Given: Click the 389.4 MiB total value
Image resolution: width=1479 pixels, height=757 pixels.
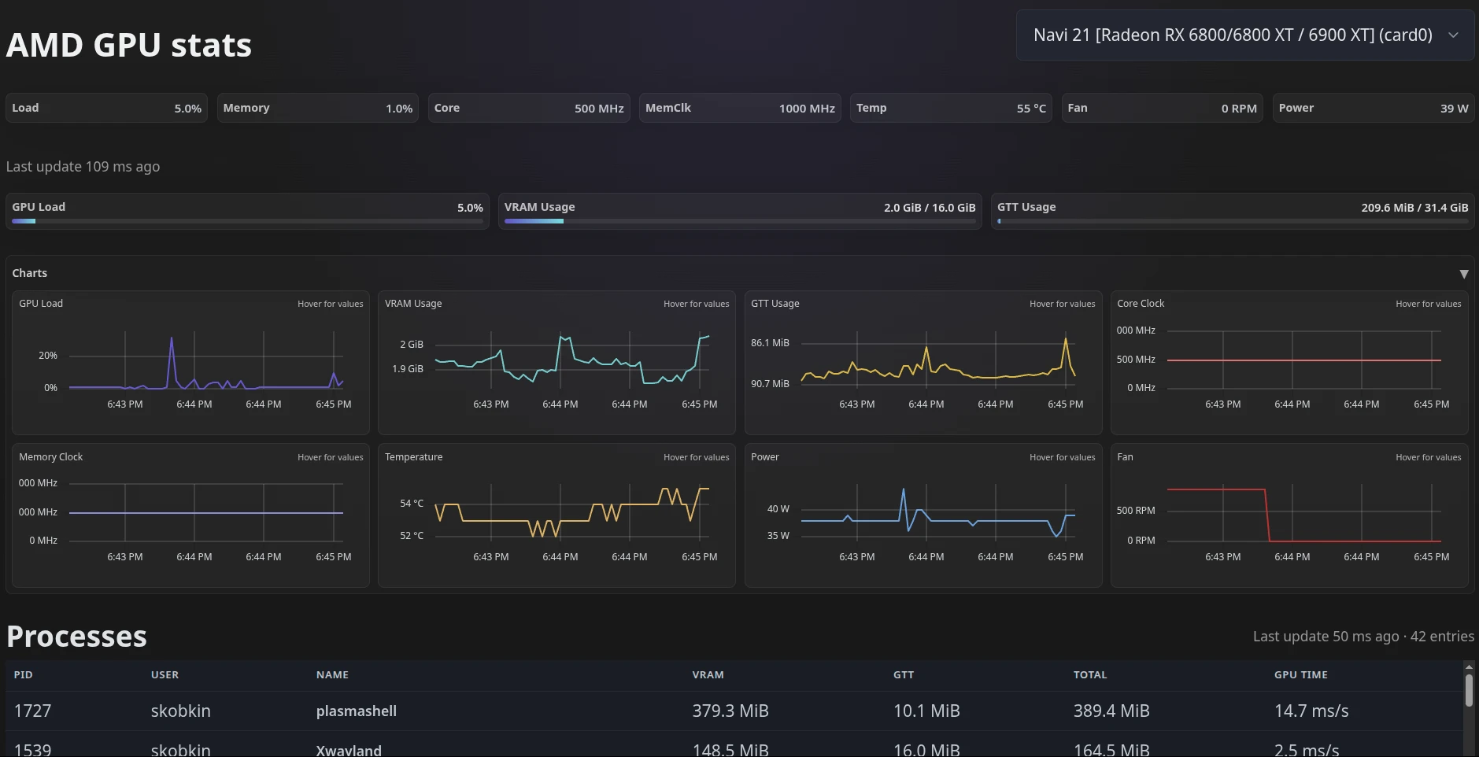Looking at the screenshot, I should pos(1111,711).
